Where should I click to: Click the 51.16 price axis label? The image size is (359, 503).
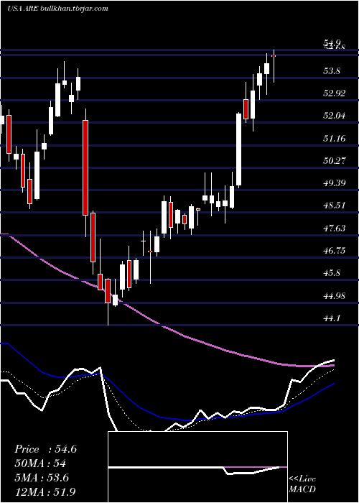(335, 138)
